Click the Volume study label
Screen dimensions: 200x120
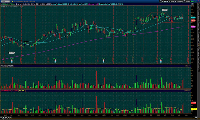(3, 66)
